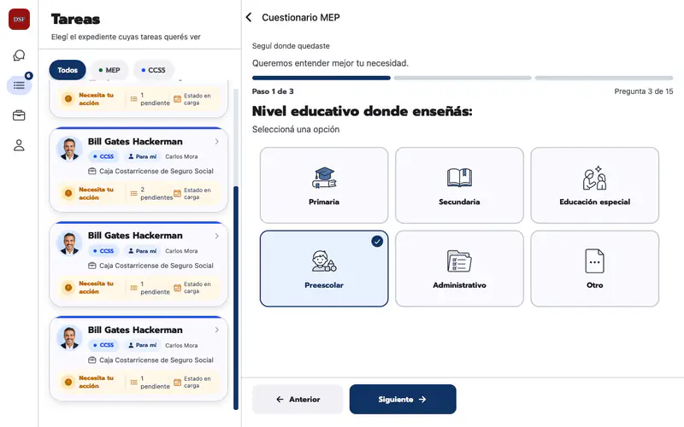Select the Educación especial option
Screen dimensions: 684x427
point(594,185)
